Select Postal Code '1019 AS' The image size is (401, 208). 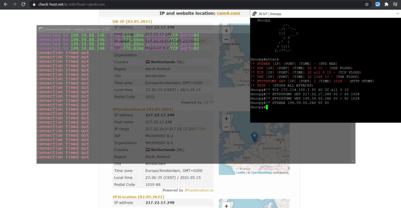[153, 185]
